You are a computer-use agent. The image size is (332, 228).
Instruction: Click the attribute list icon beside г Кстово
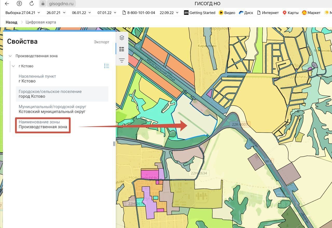(x=106, y=66)
